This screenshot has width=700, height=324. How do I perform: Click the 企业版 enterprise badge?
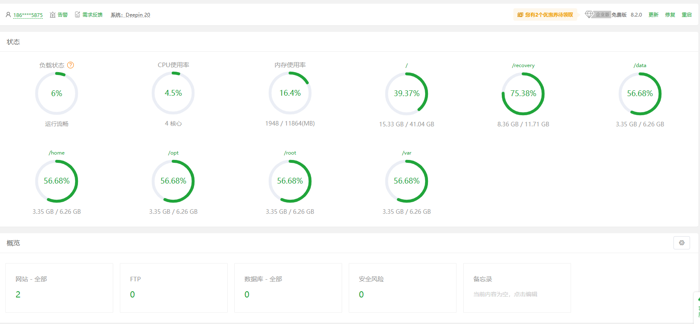point(603,15)
